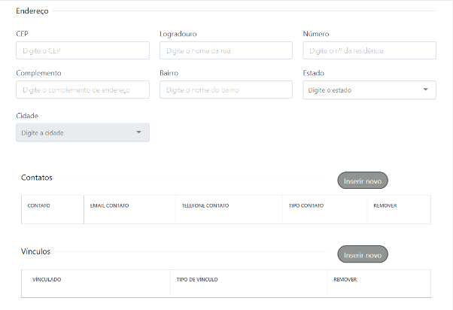The width and height of the screenshot is (453, 310).
Task: Click into the Complemento field
Action: coord(82,90)
